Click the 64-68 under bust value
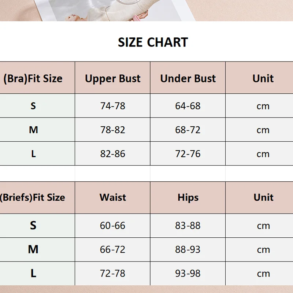 (188, 106)
